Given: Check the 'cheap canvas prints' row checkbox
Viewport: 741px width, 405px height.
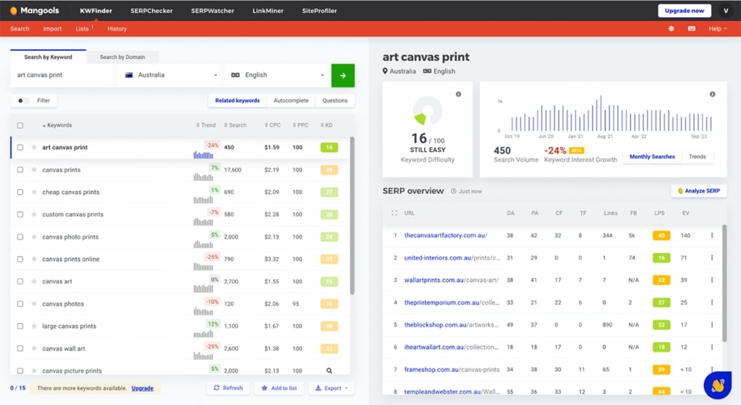Looking at the screenshot, I should (20, 192).
